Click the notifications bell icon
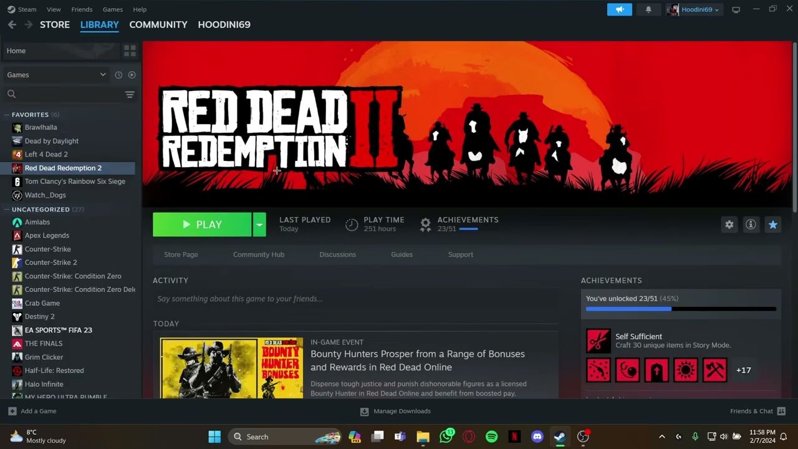Image resolution: width=798 pixels, height=449 pixels. click(648, 9)
